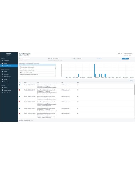Click the Sophos logo

[9, 54]
